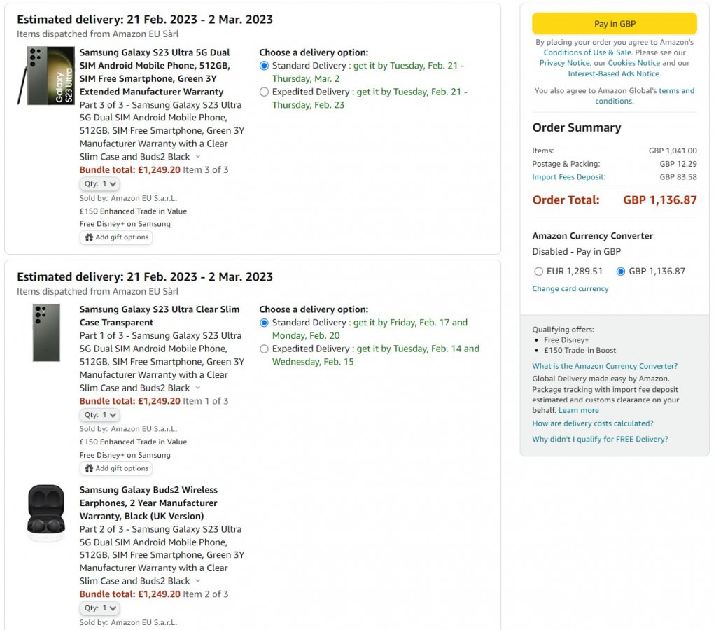714x630 pixels.
Task: Select the GBP 1,136.87 currency option
Action: pyautogui.click(x=621, y=272)
